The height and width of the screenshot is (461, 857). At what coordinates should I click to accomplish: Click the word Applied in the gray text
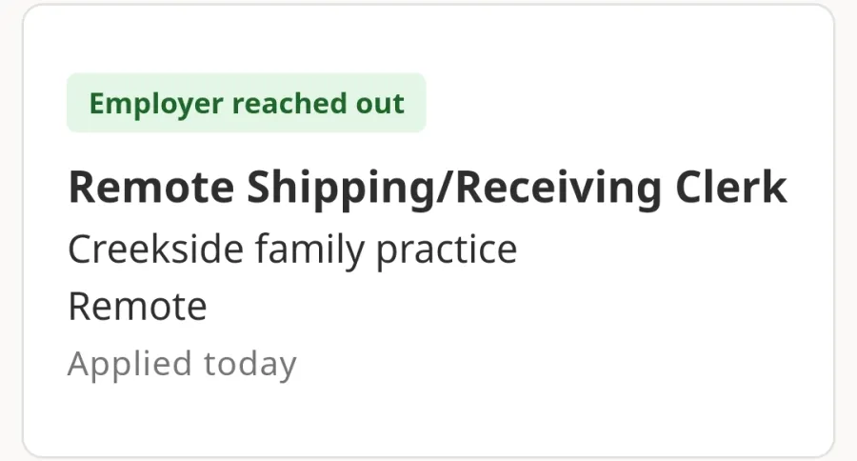click(130, 365)
